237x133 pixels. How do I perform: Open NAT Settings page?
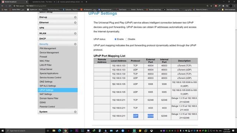pos(46,94)
